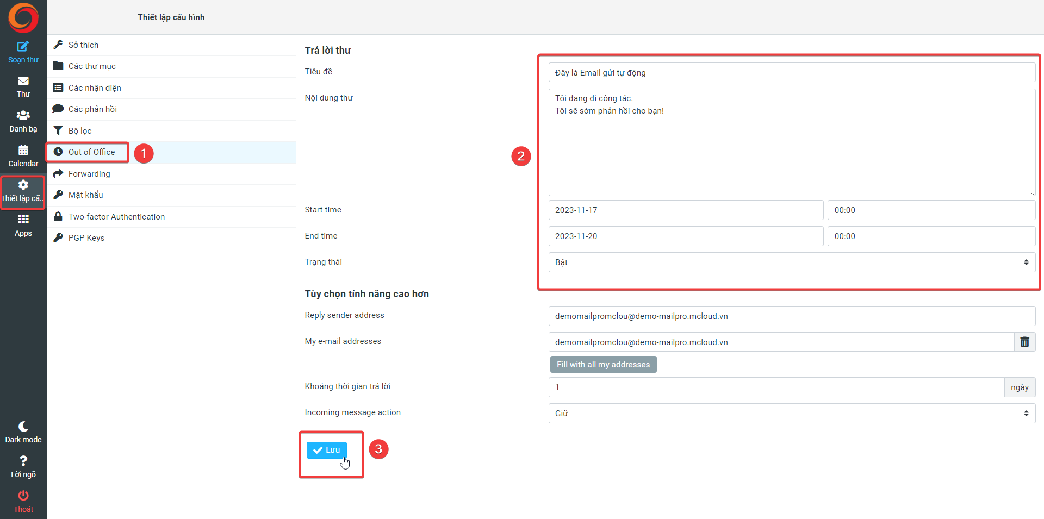Click the Thiết lập cấu hình header title

click(171, 17)
